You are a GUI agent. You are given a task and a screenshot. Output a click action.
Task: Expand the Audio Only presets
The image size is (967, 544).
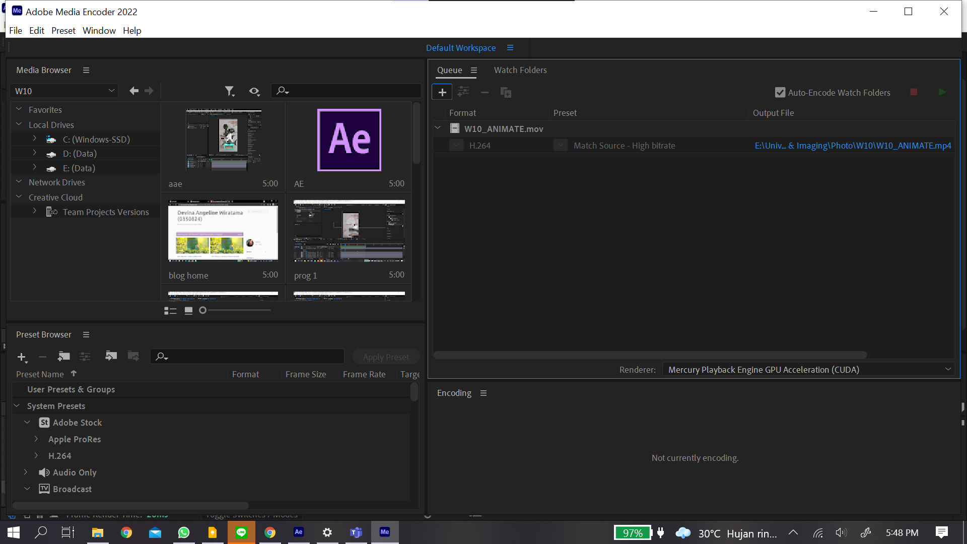pos(26,472)
